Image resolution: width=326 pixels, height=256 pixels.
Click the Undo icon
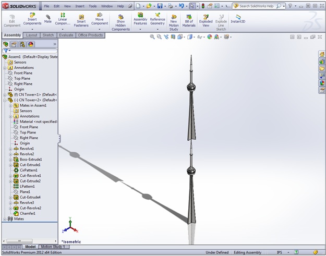coord(182,6)
